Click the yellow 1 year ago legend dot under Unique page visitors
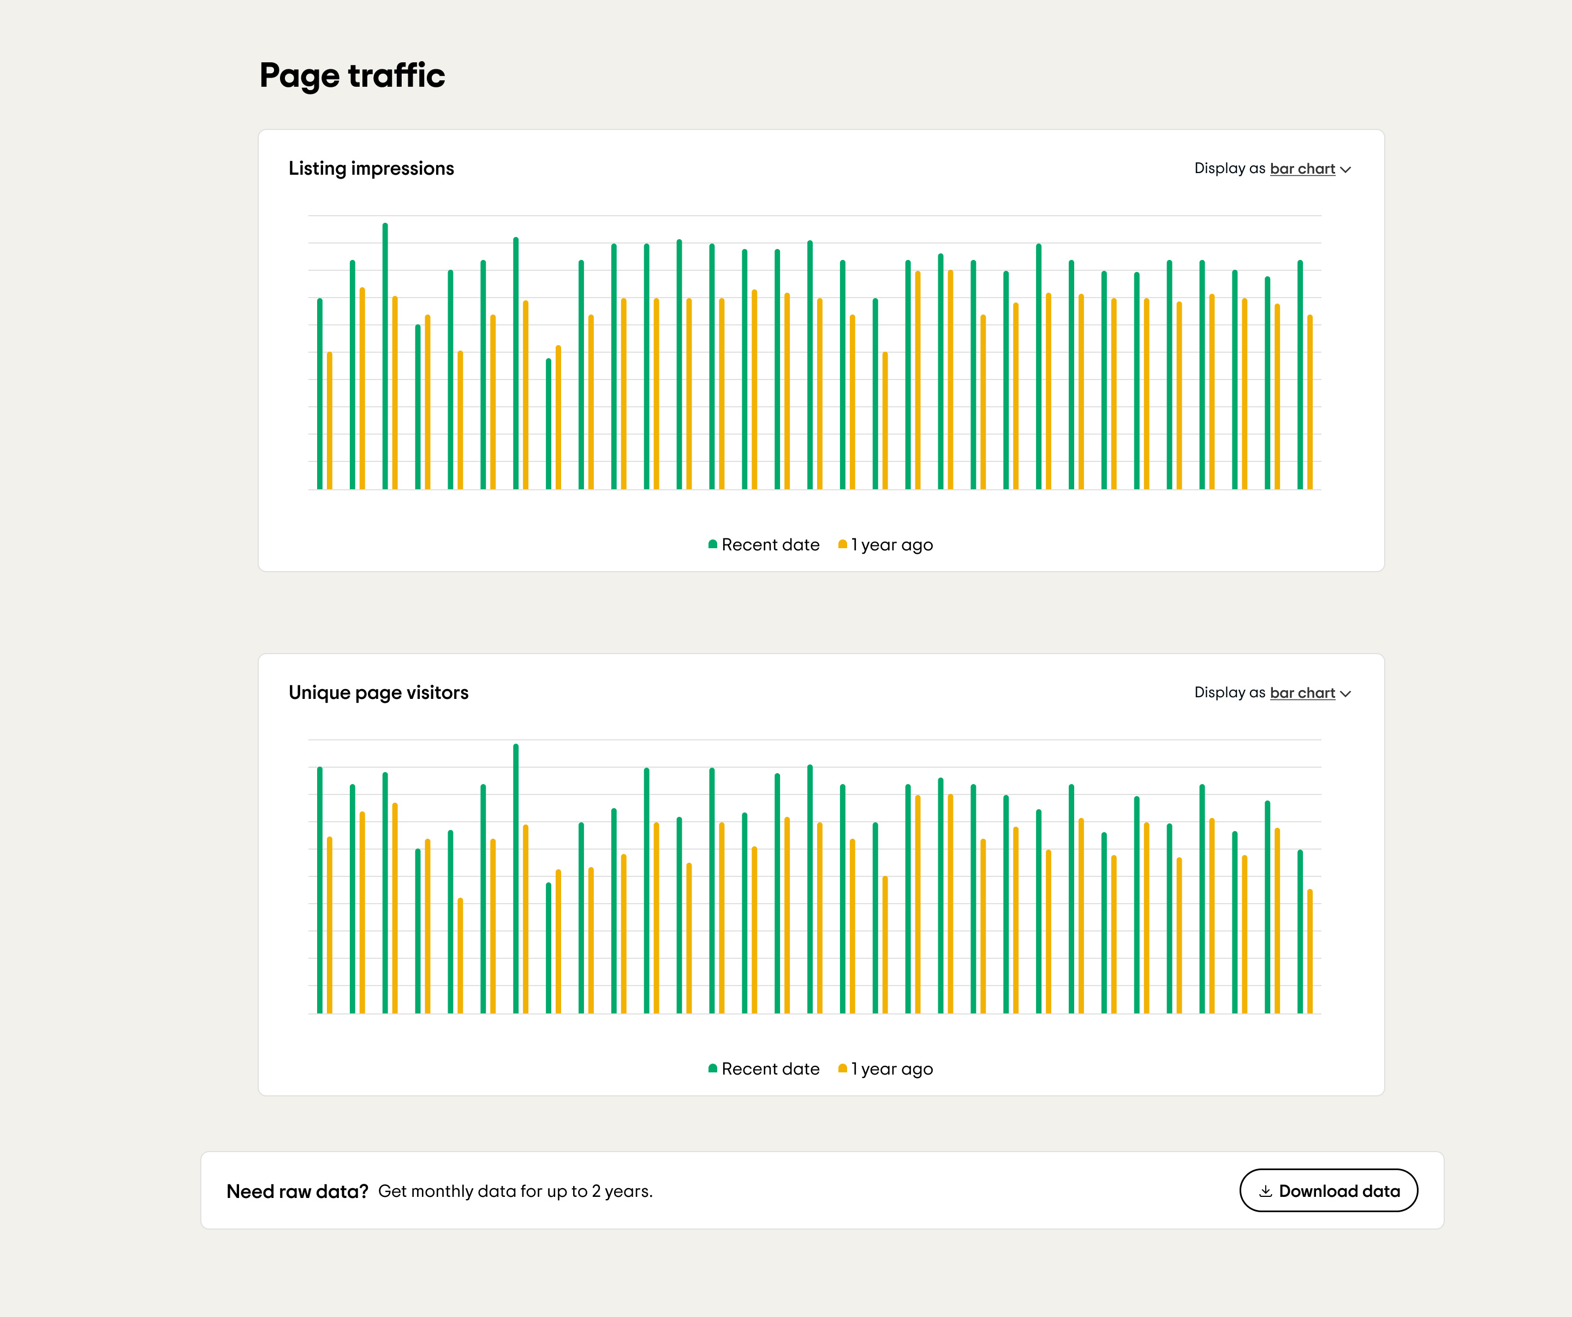Screen dimensions: 1572x1317 pyautogui.click(x=843, y=1069)
